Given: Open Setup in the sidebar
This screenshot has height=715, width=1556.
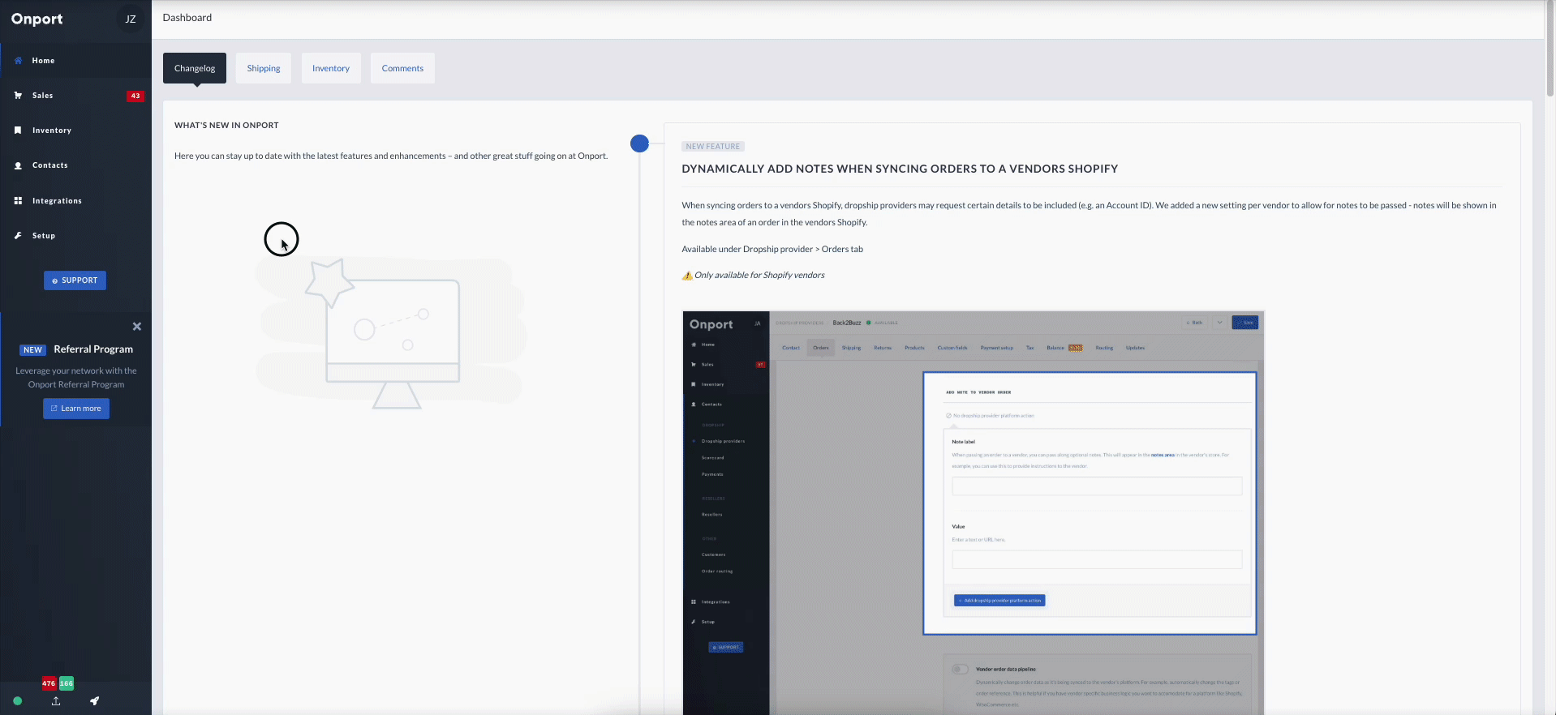Looking at the screenshot, I should [75, 236].
